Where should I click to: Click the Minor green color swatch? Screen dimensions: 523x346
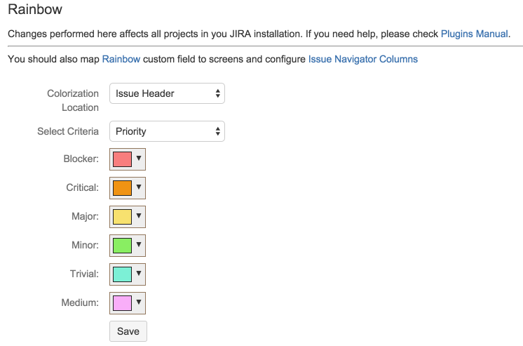[123, 246]
